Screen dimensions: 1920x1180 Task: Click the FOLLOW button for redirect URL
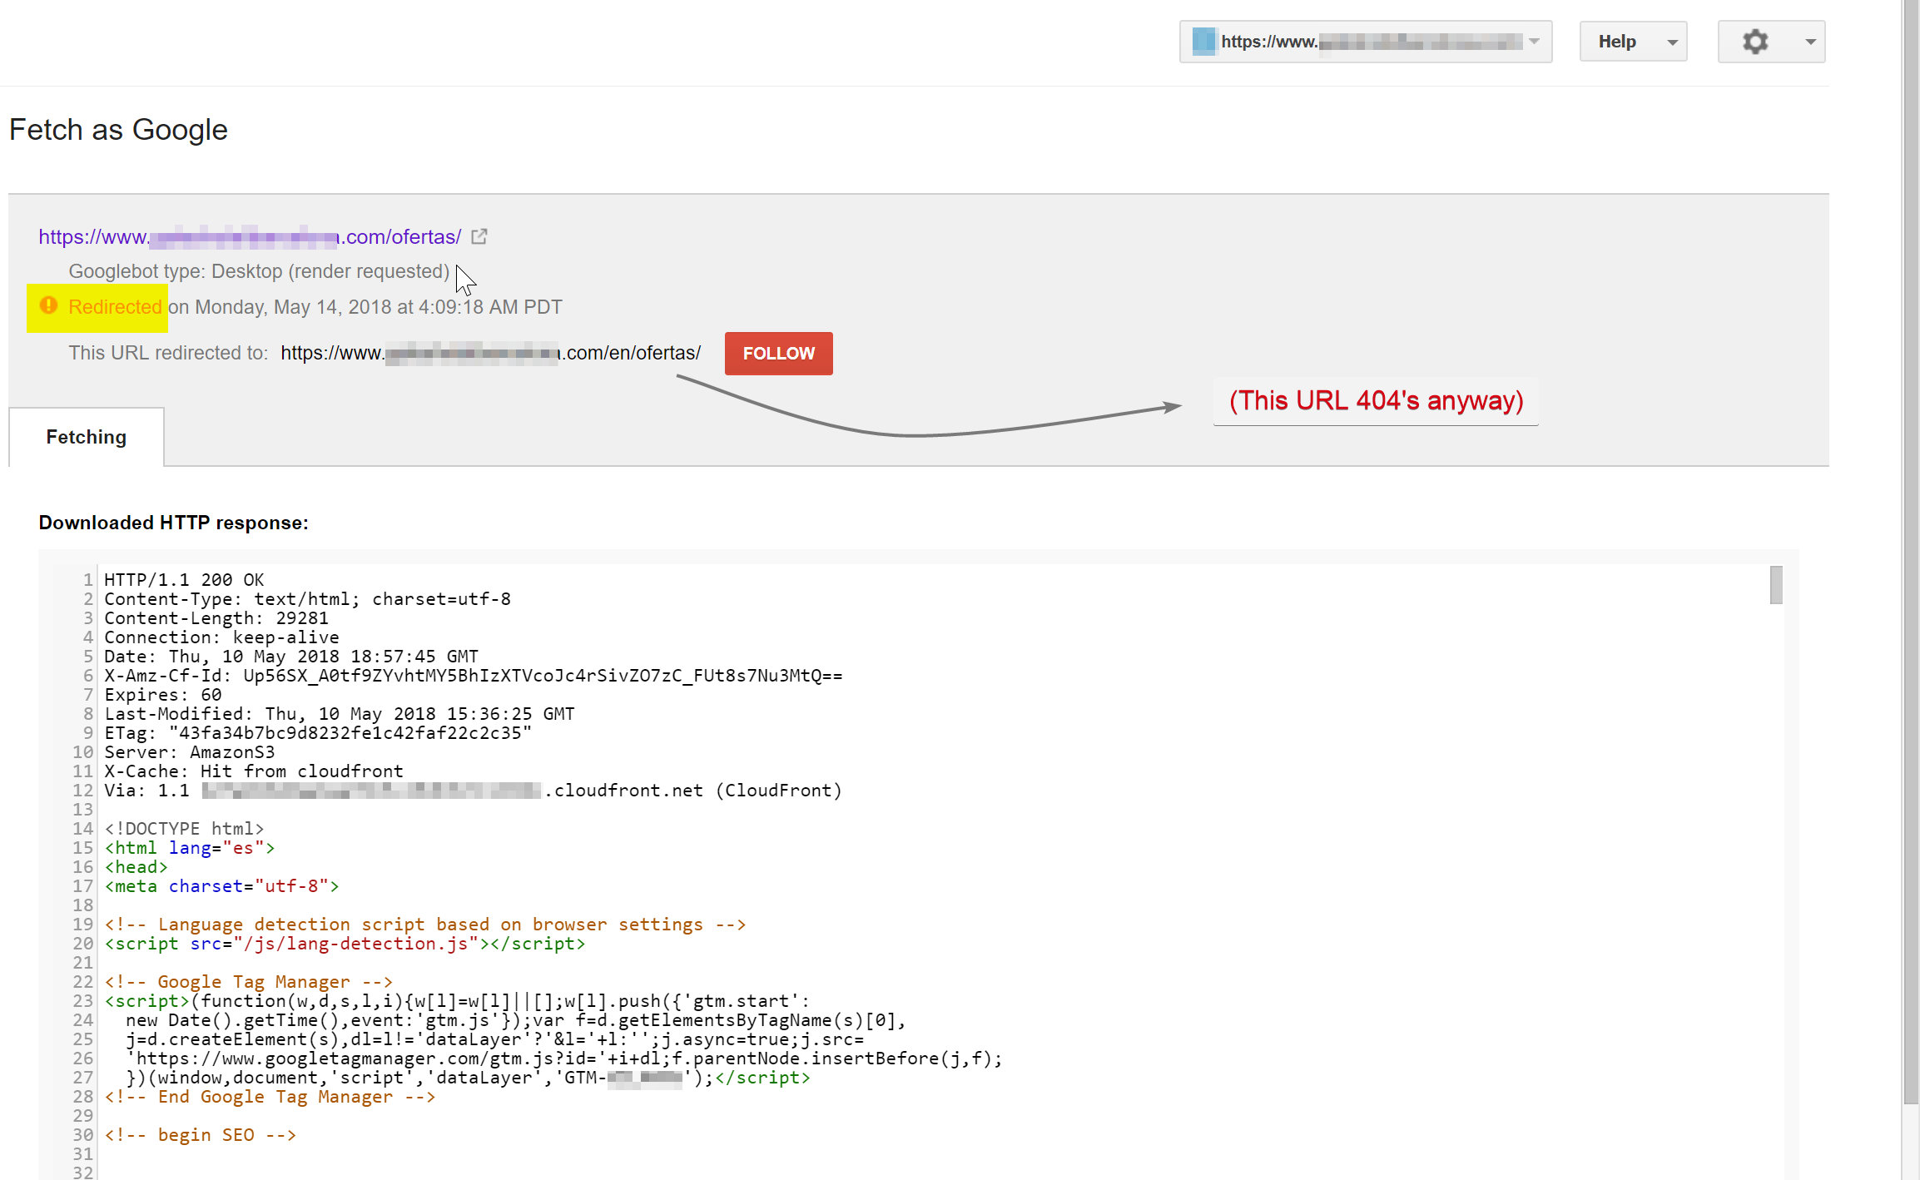click(777, 352)
